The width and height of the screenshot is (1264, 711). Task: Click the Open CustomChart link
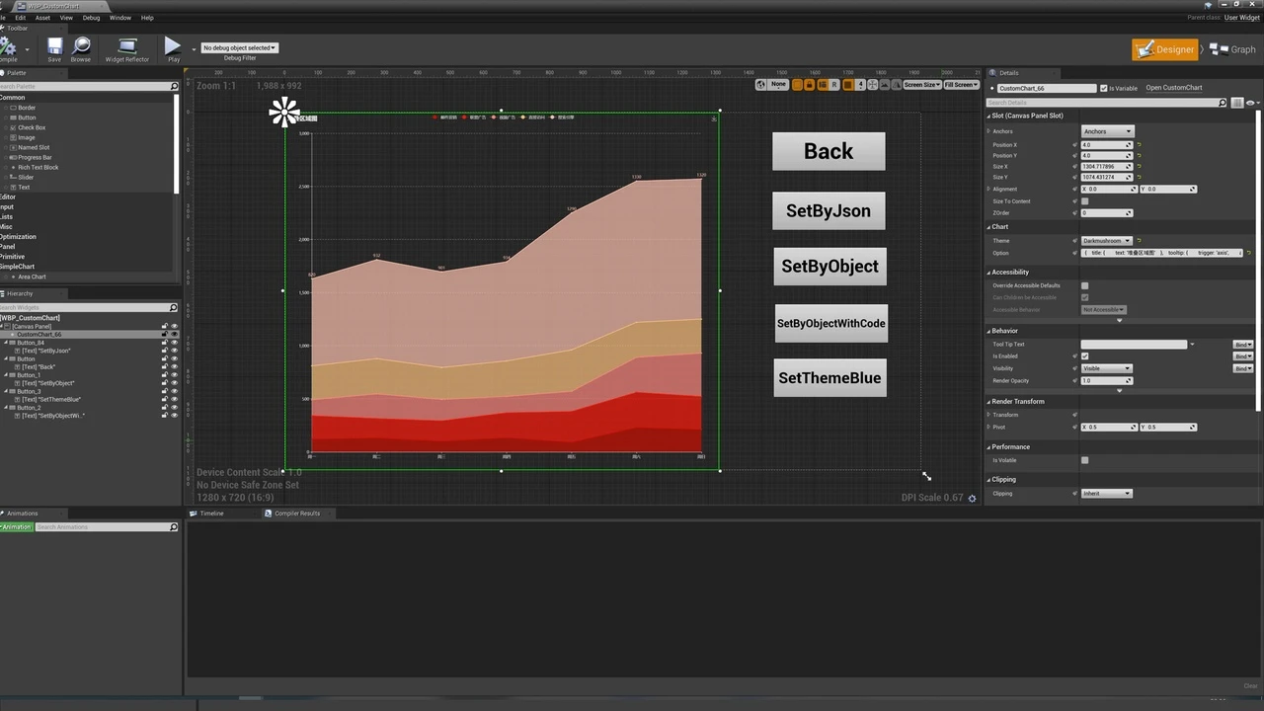click(1173, 88)
